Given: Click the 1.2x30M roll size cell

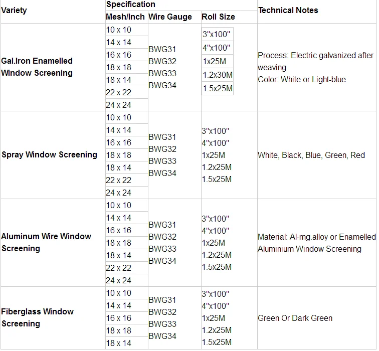Looking at the screenshot, I should (x=218, y=75).
